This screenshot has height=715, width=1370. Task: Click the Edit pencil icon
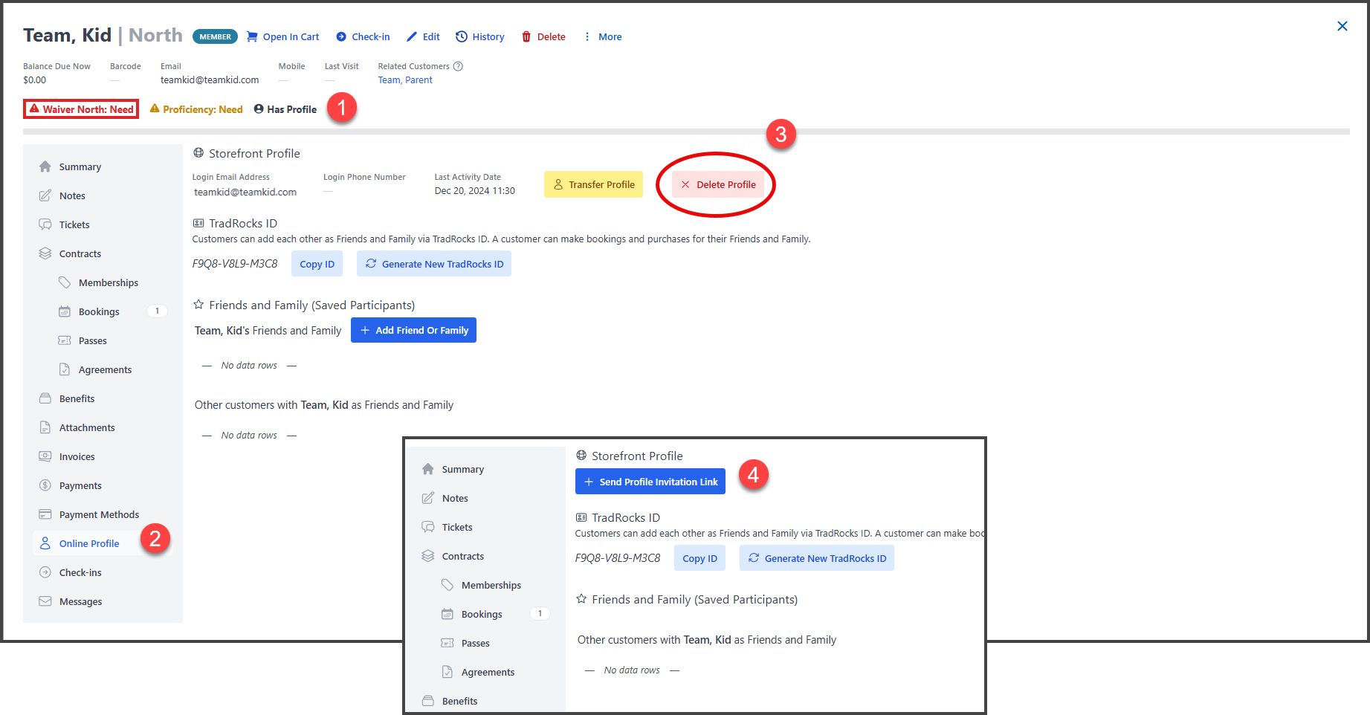point(412,36)
